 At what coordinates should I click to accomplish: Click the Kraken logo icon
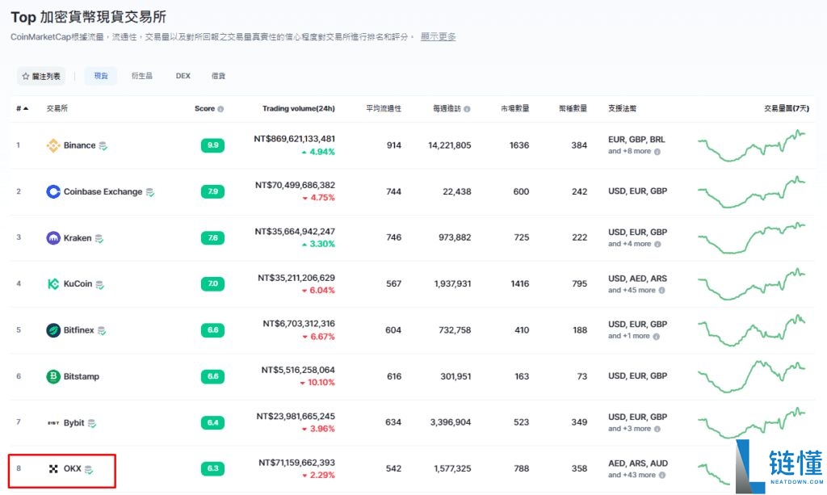(53, 238)
